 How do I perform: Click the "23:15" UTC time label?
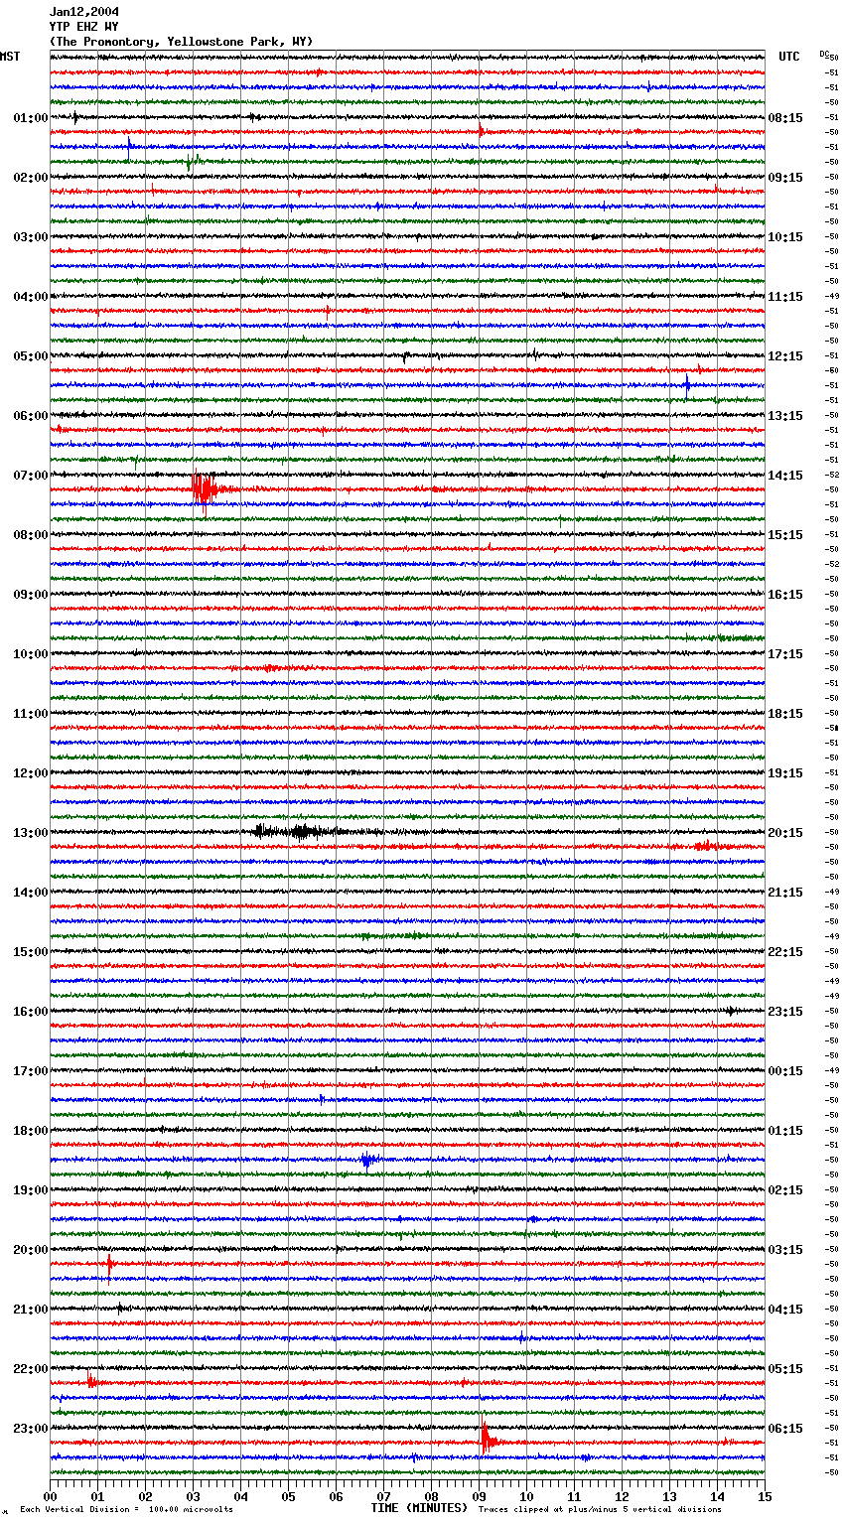click(785, 1012)
